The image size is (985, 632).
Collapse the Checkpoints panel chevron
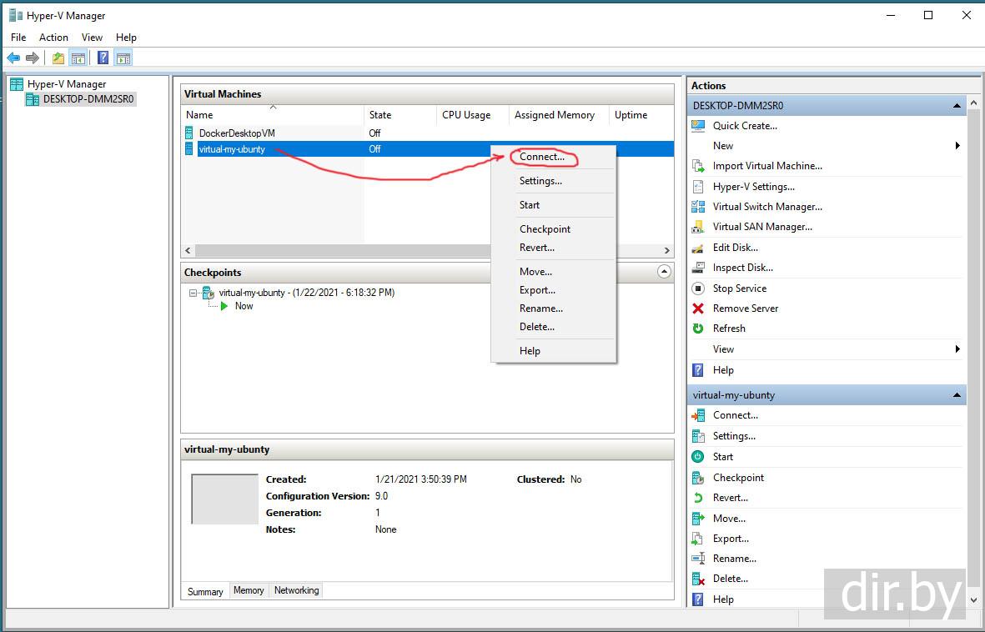click(664, 272)
